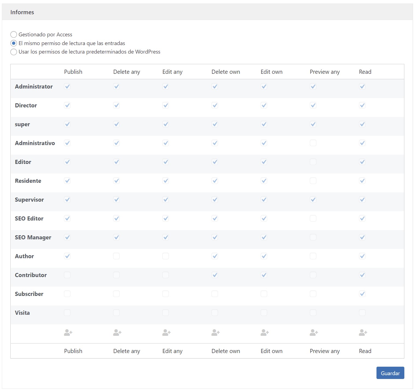
Task: Toggle SEO Manager Edit own checkbox
Action: pyautogui.click(x=264, y=237)
